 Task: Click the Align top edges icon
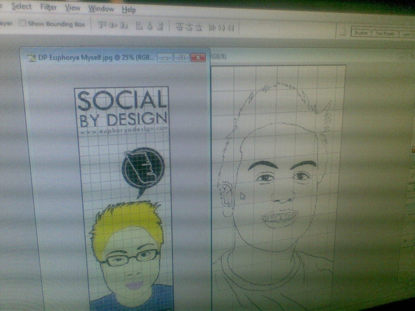click(103, 25)
